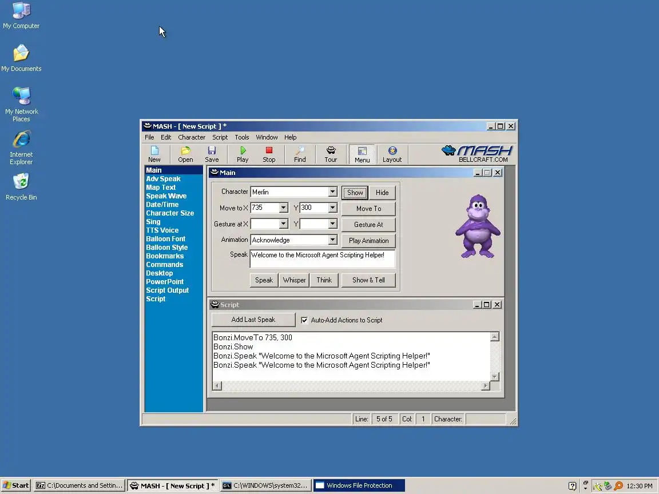Expand the Move to X dropdown
This screenshot has width=659, height=494.
click(283, 208)
